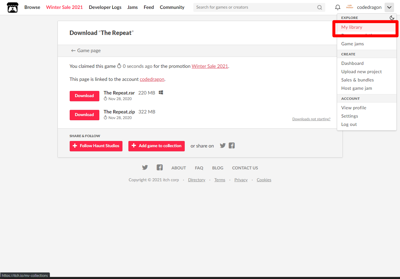The height and width of the screenshot is (279, 400).
Task: Open Winter Sale 2021 promotion link
Action: (x=210, y=66)
